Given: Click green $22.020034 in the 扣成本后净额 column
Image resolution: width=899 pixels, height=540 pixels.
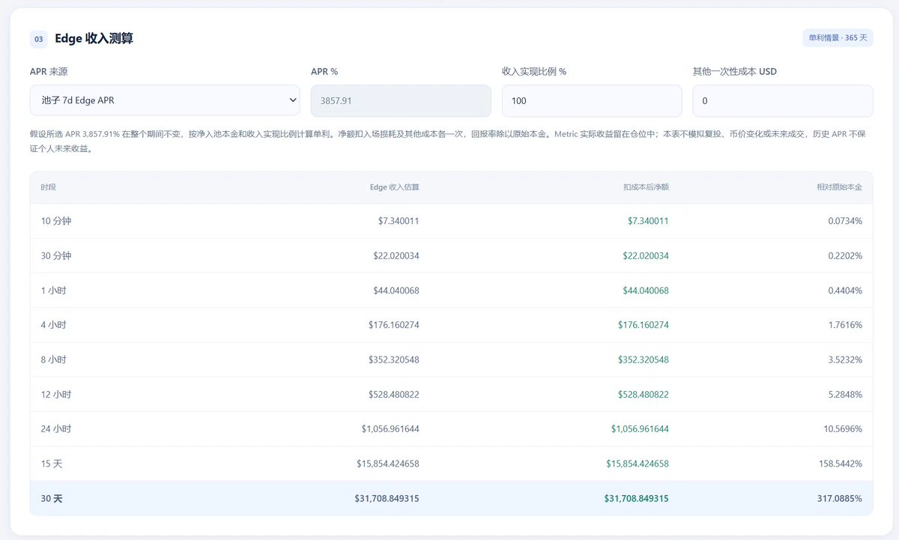Looking at the screenshot, I should click(x=646, y=255).
